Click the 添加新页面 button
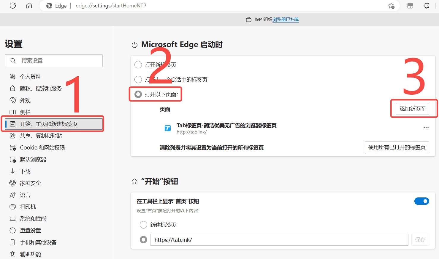439x259 pixels. pyautogui.click(x=412, y=109)
